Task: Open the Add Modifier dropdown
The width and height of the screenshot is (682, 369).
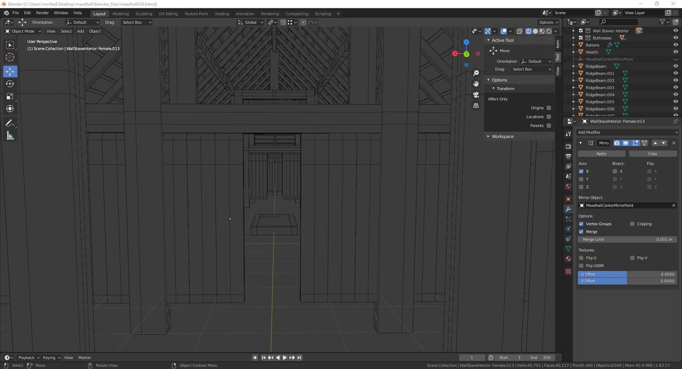Action: coord(627,132)
